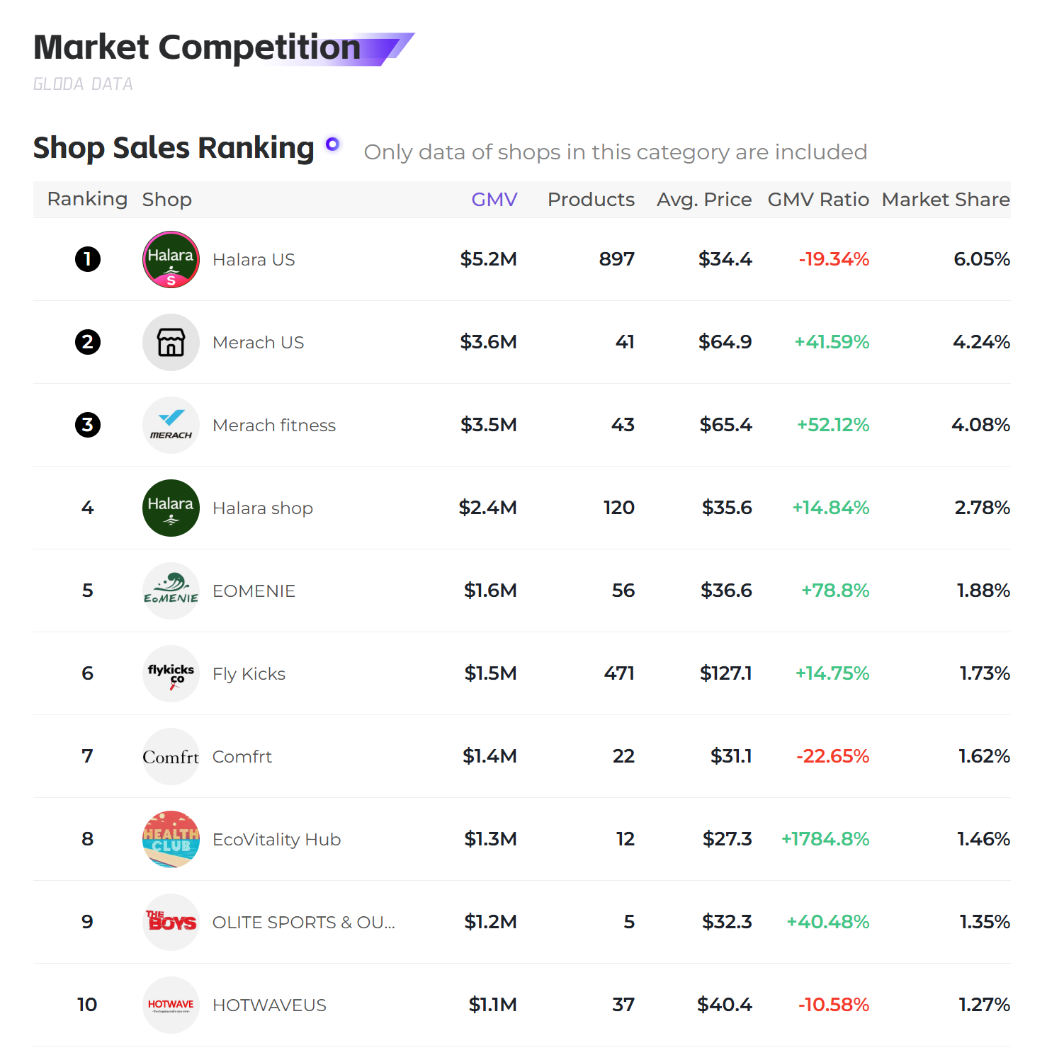Screen dimensions: 1047x1055
Task: Open the Fly Kicks co logo
Action: pyautogui.click(x=171, y=673)
